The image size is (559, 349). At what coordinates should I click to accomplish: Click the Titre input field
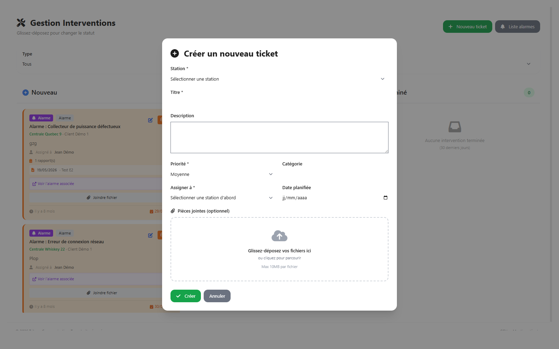pos(279,103)
